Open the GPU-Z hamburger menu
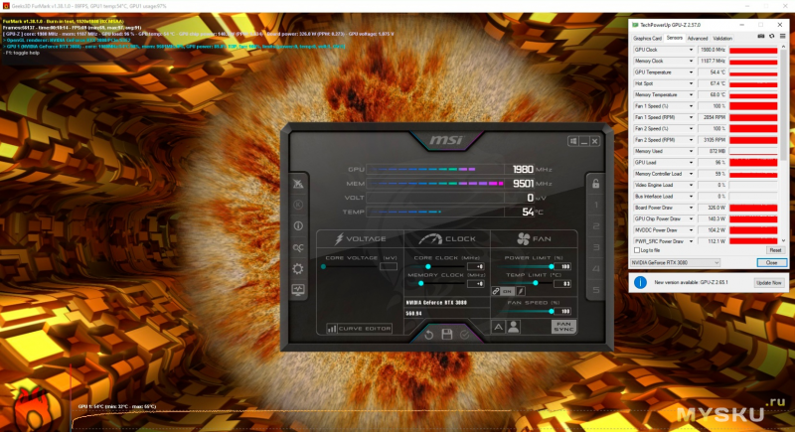This screenshot has width=795, height=432. (x=782, y=37)
